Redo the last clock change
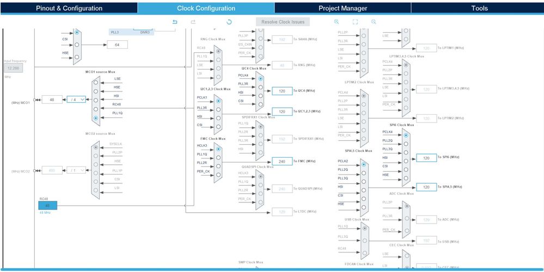The height and width of the screenshot is (272, 544). (x=193, y=22)
